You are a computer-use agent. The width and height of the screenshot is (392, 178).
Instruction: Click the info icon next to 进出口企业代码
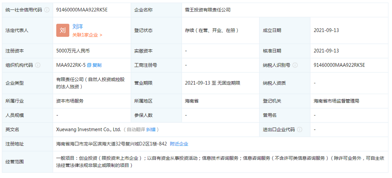pos(300,130)
